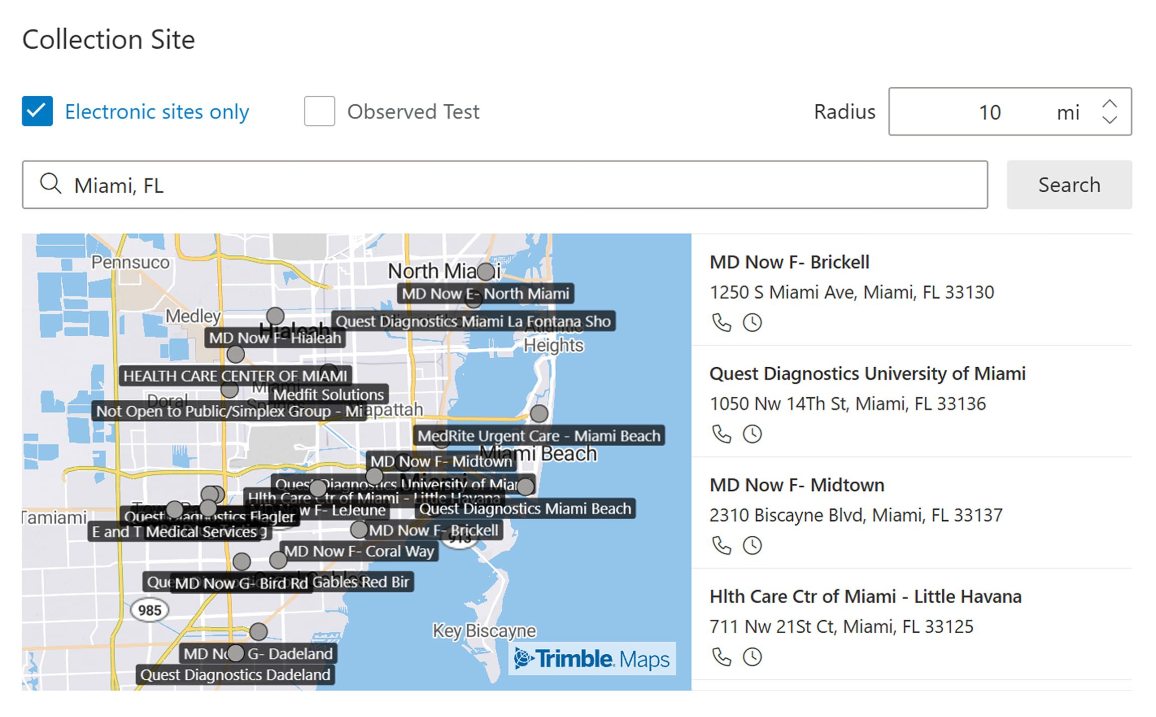
Task: Click MD Now G- Dadeland map label
Action: click(x=258, y=653)
